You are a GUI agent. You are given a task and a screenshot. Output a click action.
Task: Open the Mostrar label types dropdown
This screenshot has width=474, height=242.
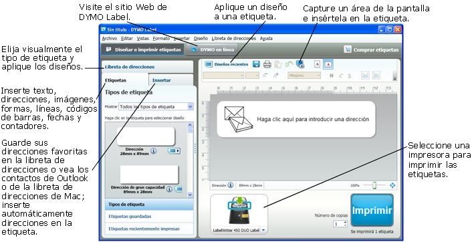click(x=156, y=106)
